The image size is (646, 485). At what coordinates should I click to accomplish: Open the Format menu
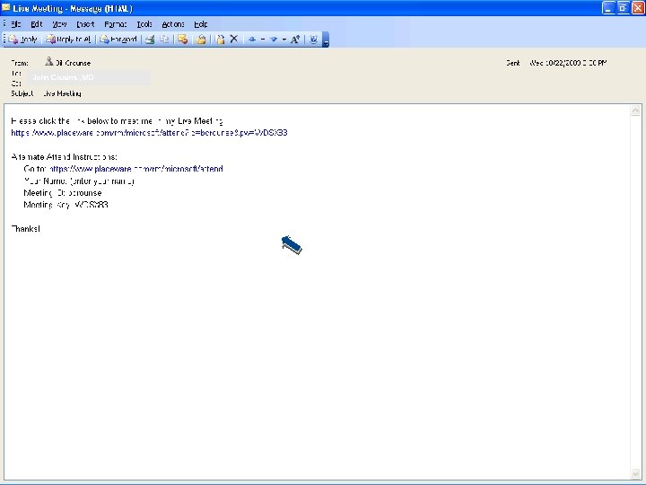[116, 24]
